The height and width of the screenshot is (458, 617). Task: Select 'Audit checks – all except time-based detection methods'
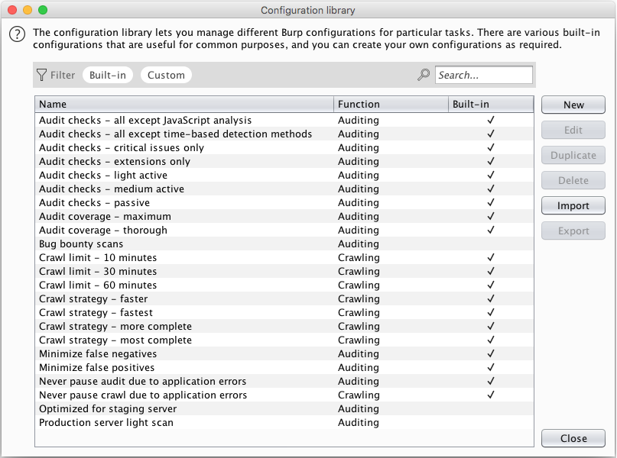(x=284, y=134)
